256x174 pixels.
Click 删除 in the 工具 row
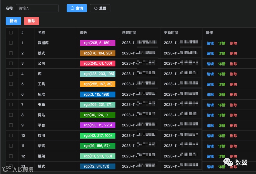(x=233, y=84)
